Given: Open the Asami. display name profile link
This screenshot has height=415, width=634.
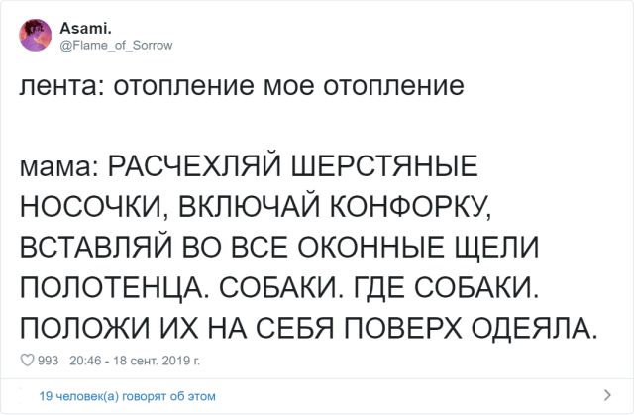Looking at the screenshot, I should (92, 29).
